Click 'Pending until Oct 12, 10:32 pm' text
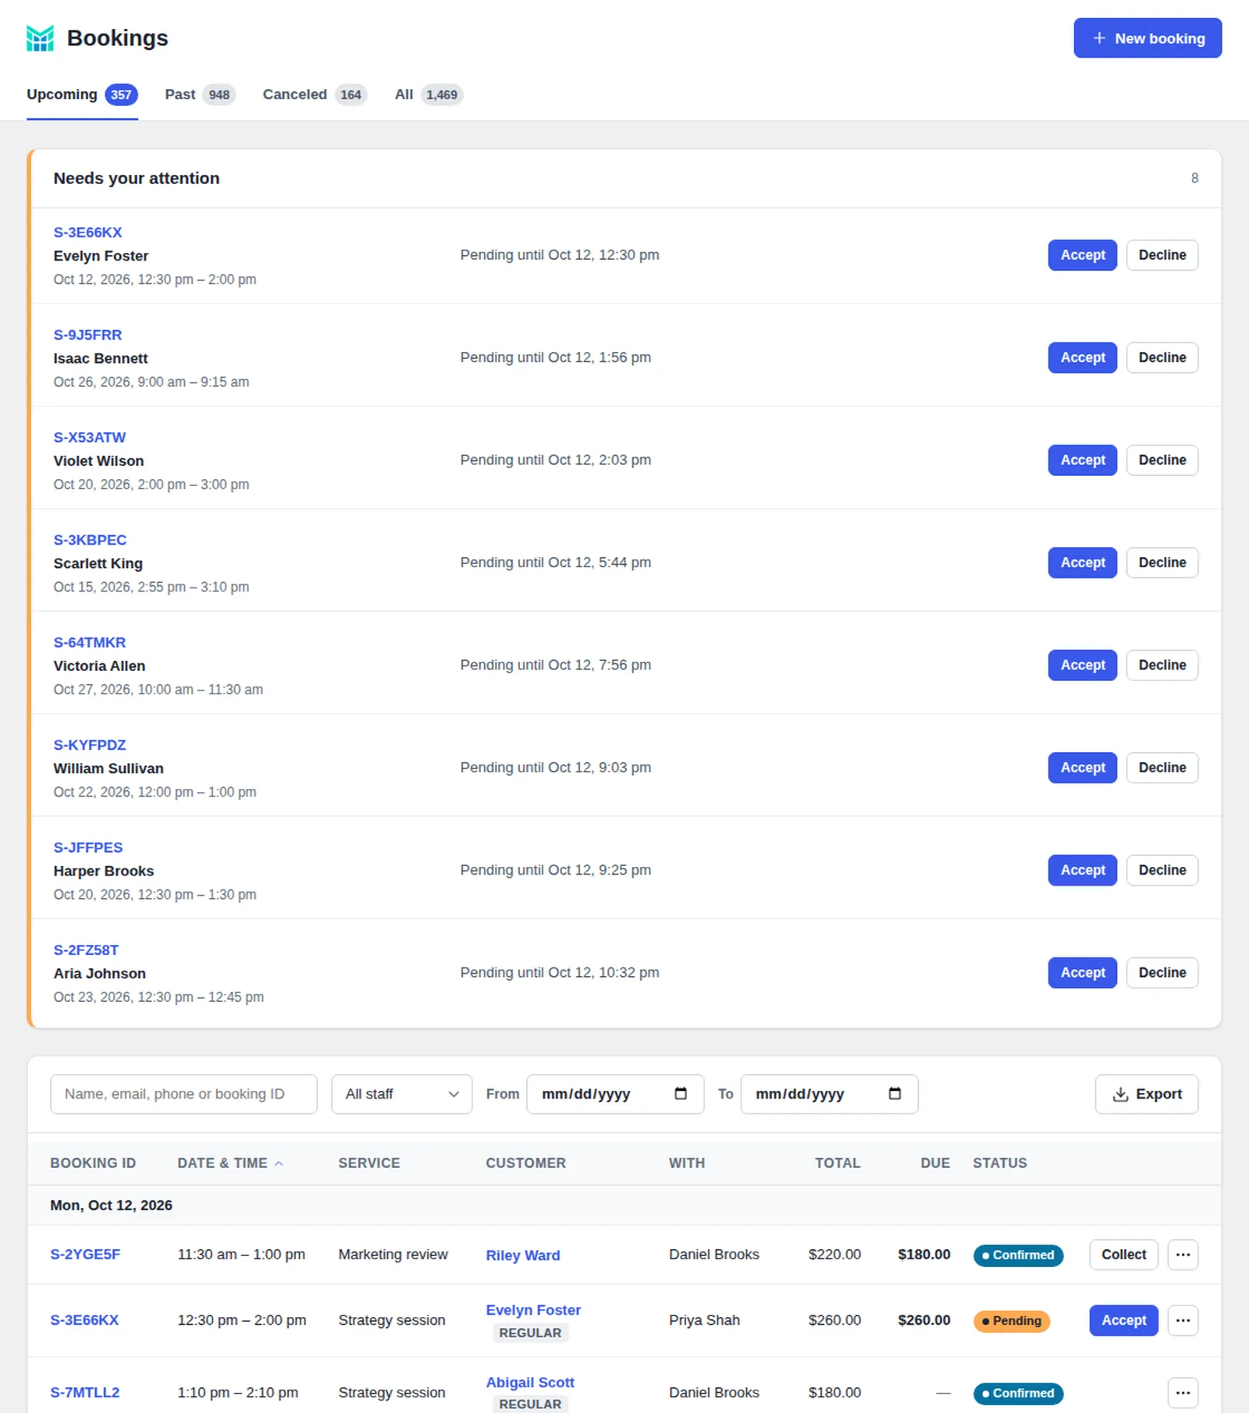 click(559, 972)
